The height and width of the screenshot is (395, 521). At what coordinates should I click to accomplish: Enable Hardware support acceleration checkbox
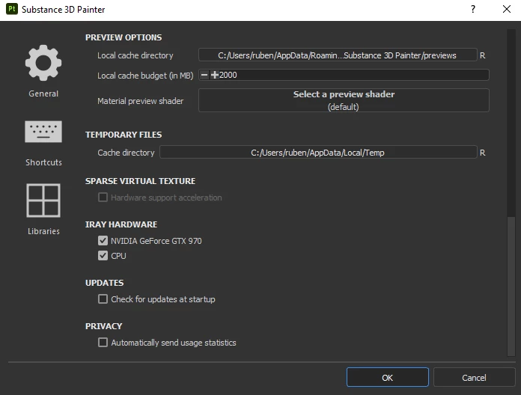103,197
